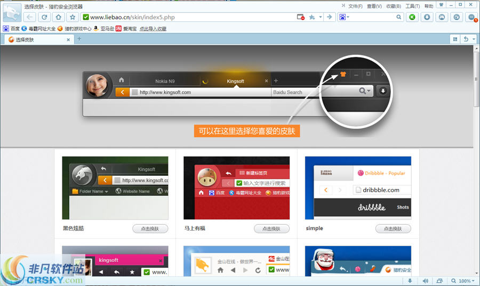Select the 金山在线 blue skin thumbnail
The width and height of the screenshot is (480, 286).
[x=237, y=262]
